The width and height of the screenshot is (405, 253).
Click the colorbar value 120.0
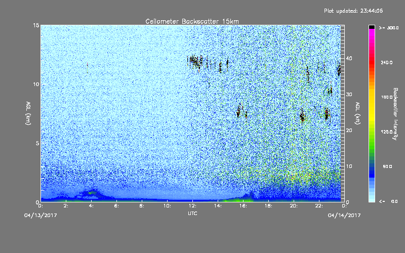tap(387, 132)
